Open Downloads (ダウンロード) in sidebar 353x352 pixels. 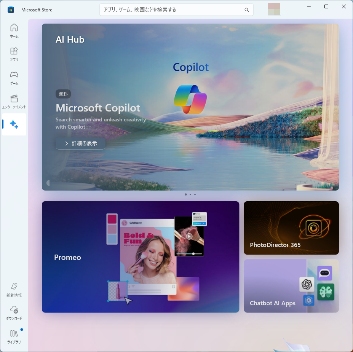14,313
